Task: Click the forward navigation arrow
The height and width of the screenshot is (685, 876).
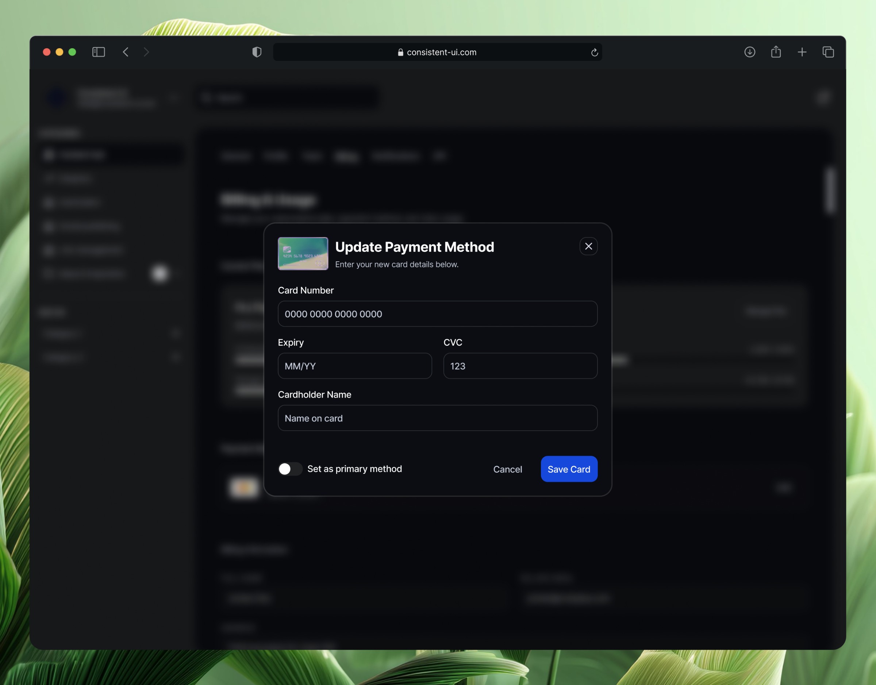Action: pos(146,52)
